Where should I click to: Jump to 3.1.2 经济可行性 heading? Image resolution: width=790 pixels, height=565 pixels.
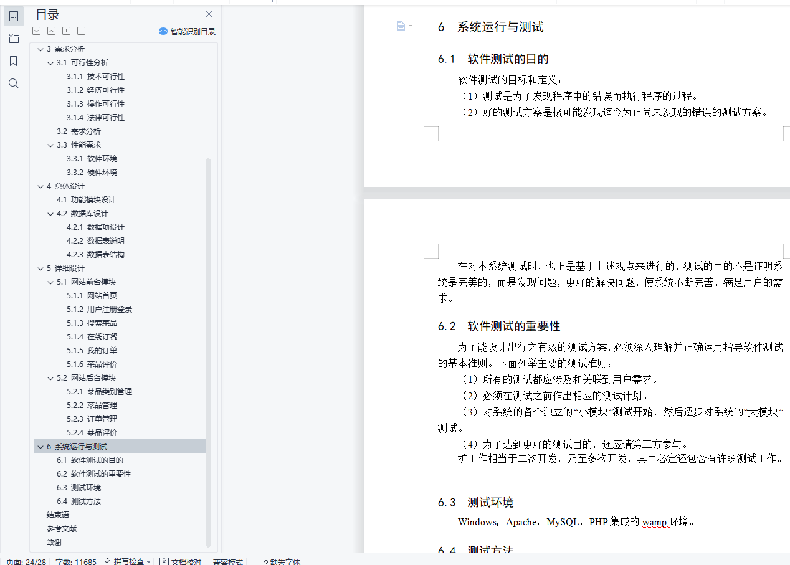95,90
